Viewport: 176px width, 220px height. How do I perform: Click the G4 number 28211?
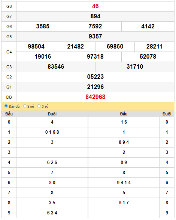154,47
